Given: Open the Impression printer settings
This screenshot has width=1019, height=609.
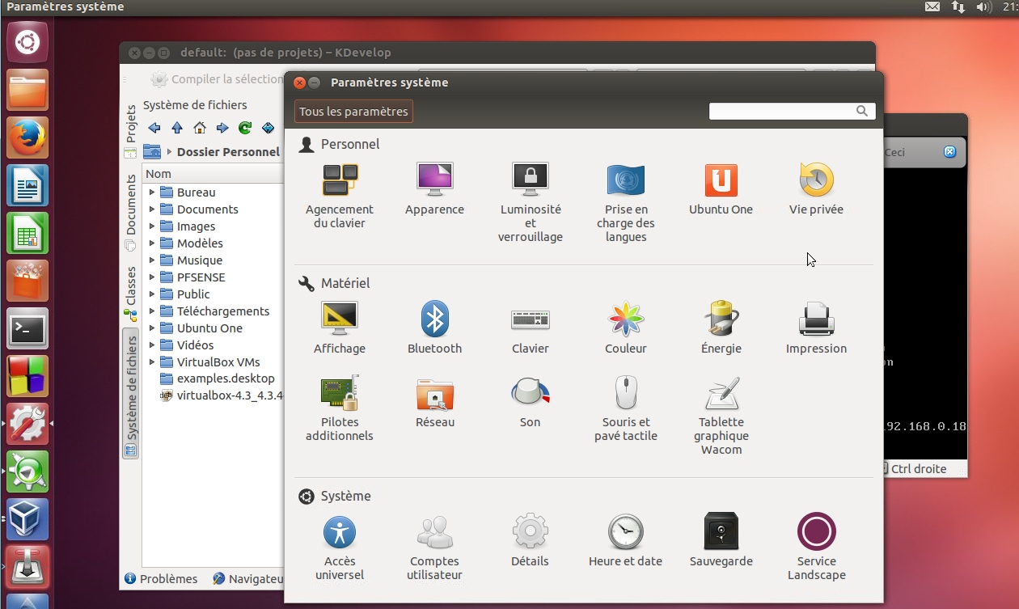Looking at the screenshot, I should pos(816,319).
